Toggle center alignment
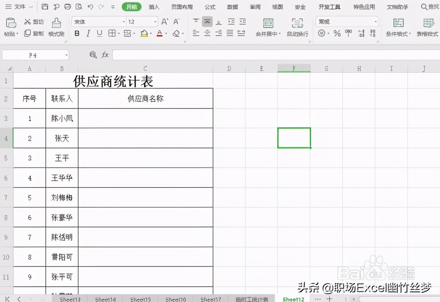Screen dimensions: 440x302 207,33
